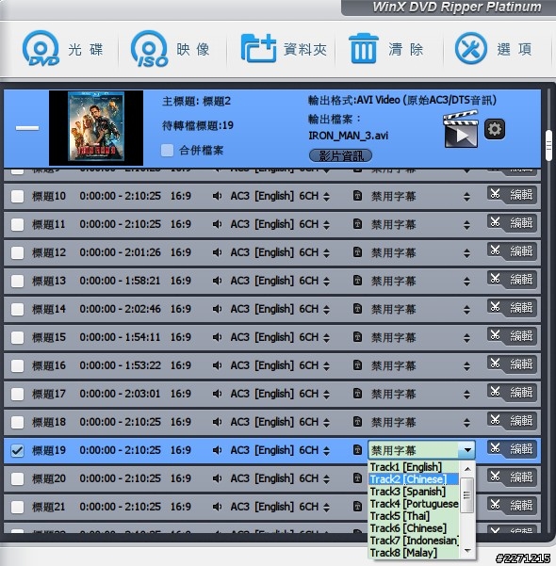Image resolution: width=556 pixels, height=566 pixels.
Task: Collapse title list with minus icon
Action: pos(27,128)
